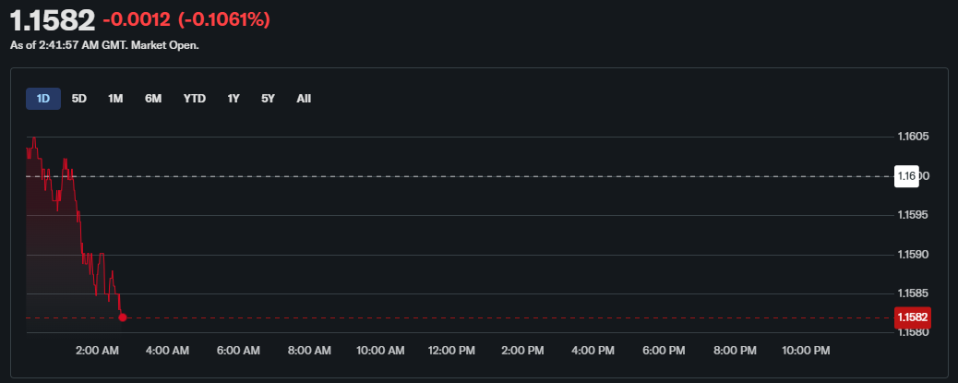The height and width of the screenshot is (383, 958).
Task: Click the white 1.1600 previous close tag
Action: 906,176
